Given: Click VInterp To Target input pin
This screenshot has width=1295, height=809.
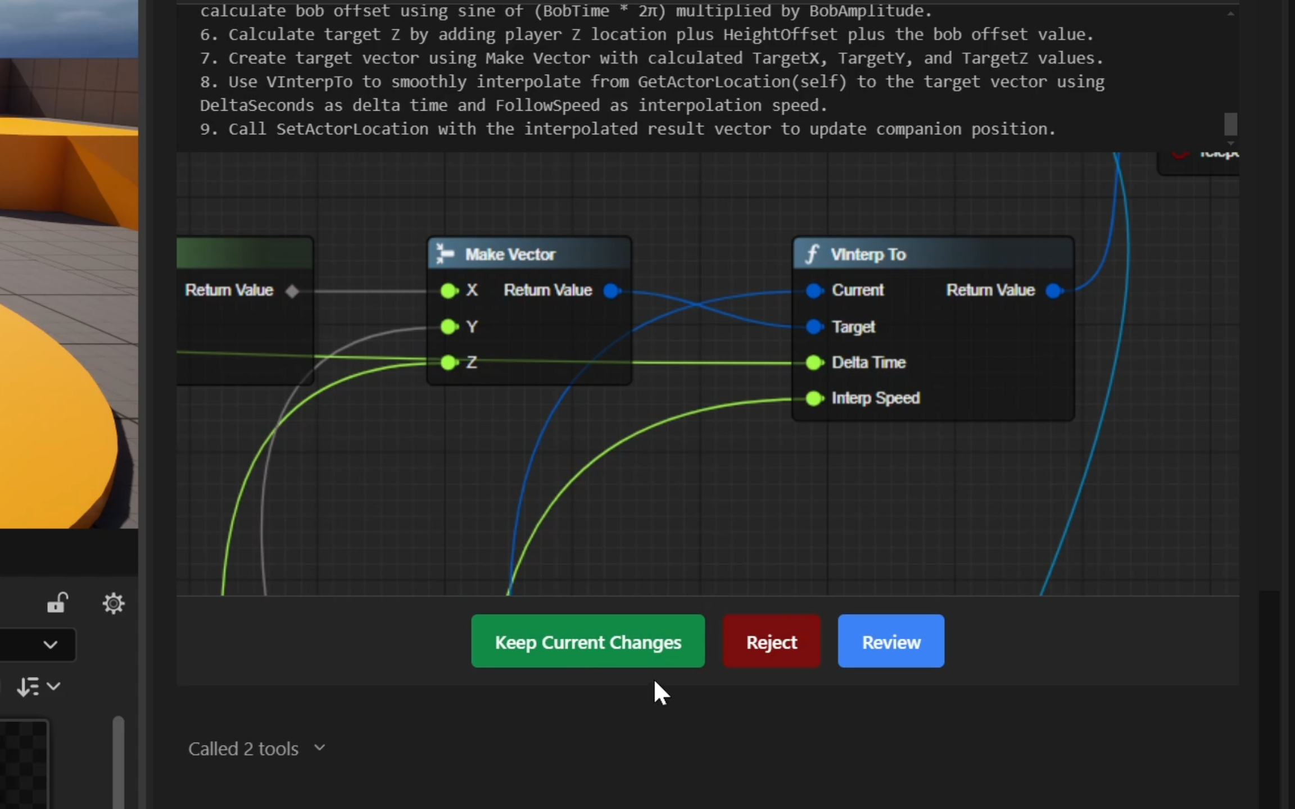Looking at the screenshot, I should (814, 326).
